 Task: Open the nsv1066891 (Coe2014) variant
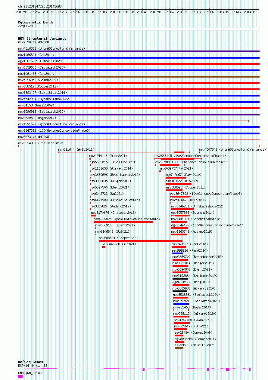tap(36, 55)
